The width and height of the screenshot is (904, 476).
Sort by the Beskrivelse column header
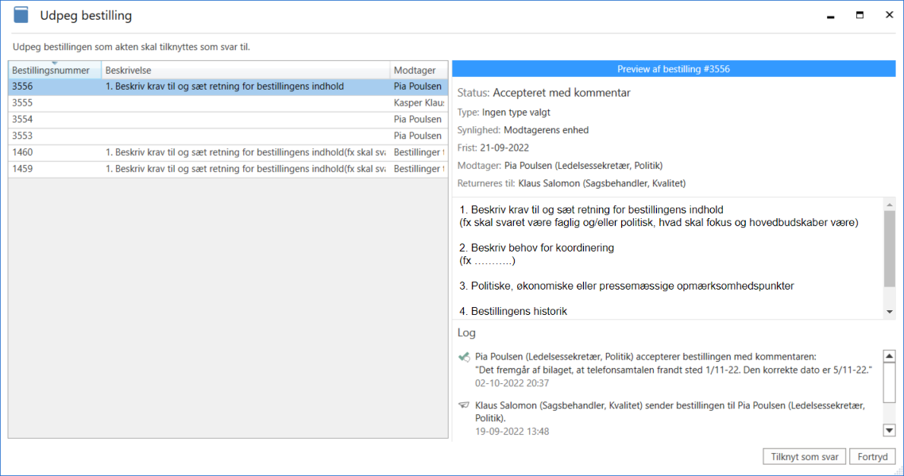[245, 71]
